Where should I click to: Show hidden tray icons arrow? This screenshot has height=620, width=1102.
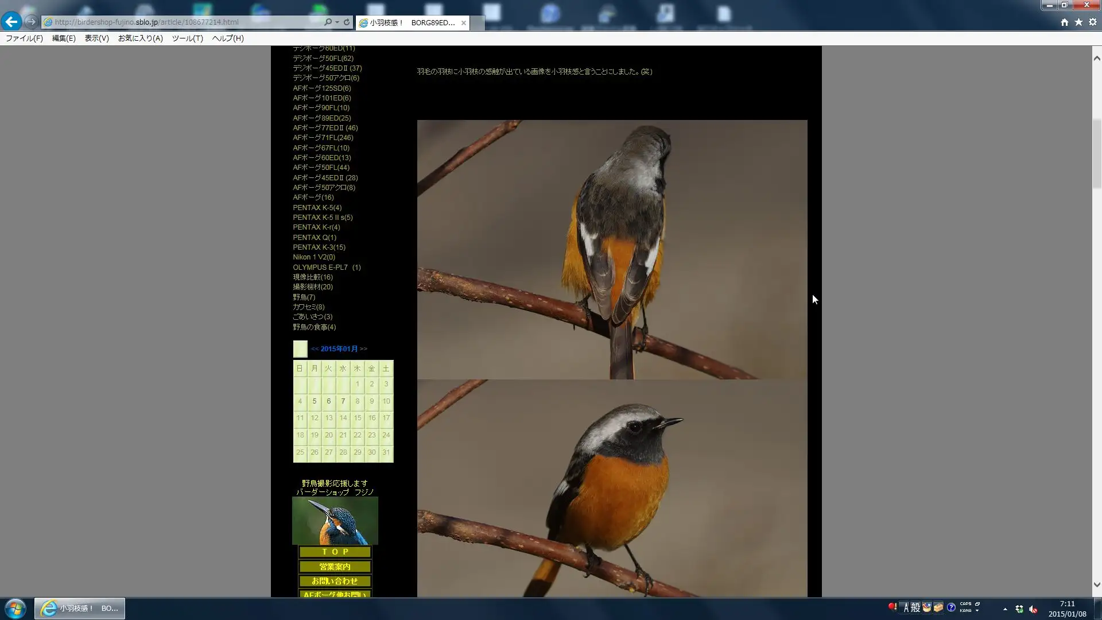point(1005,609)
